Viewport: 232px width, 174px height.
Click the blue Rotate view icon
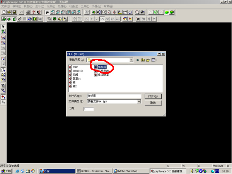click(130, 12)
